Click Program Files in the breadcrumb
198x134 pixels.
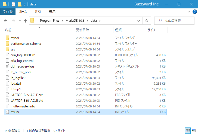[49, 21]
